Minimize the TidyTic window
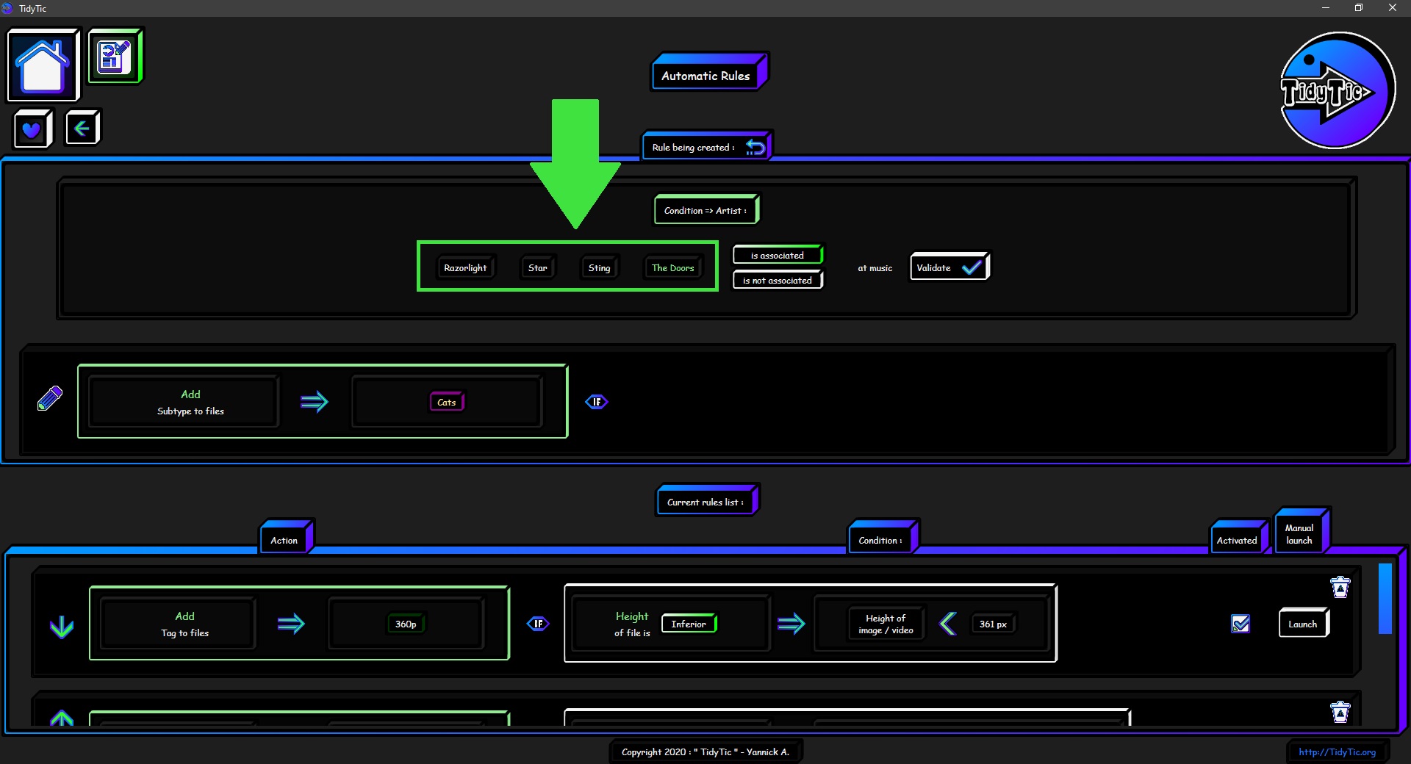The height and width of the screenshot is (764, 1411). (x=1326, y=8)
